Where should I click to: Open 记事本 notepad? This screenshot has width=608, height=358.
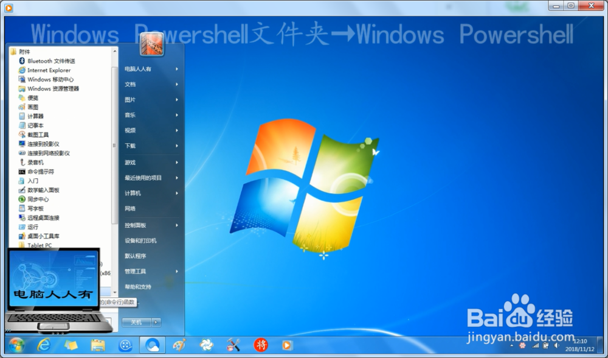point(31,125)
